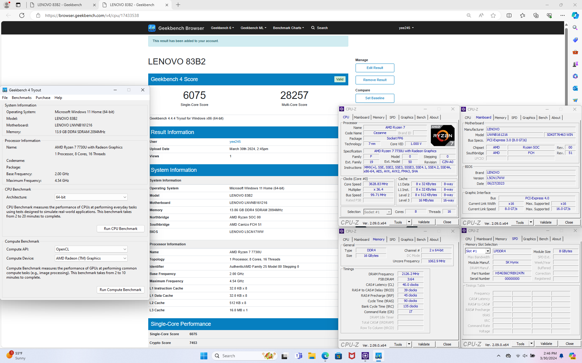582x363 pixels.
Task: Open the Compute Device AMD Radeon dropdown
Action: [x=91, y=258]
